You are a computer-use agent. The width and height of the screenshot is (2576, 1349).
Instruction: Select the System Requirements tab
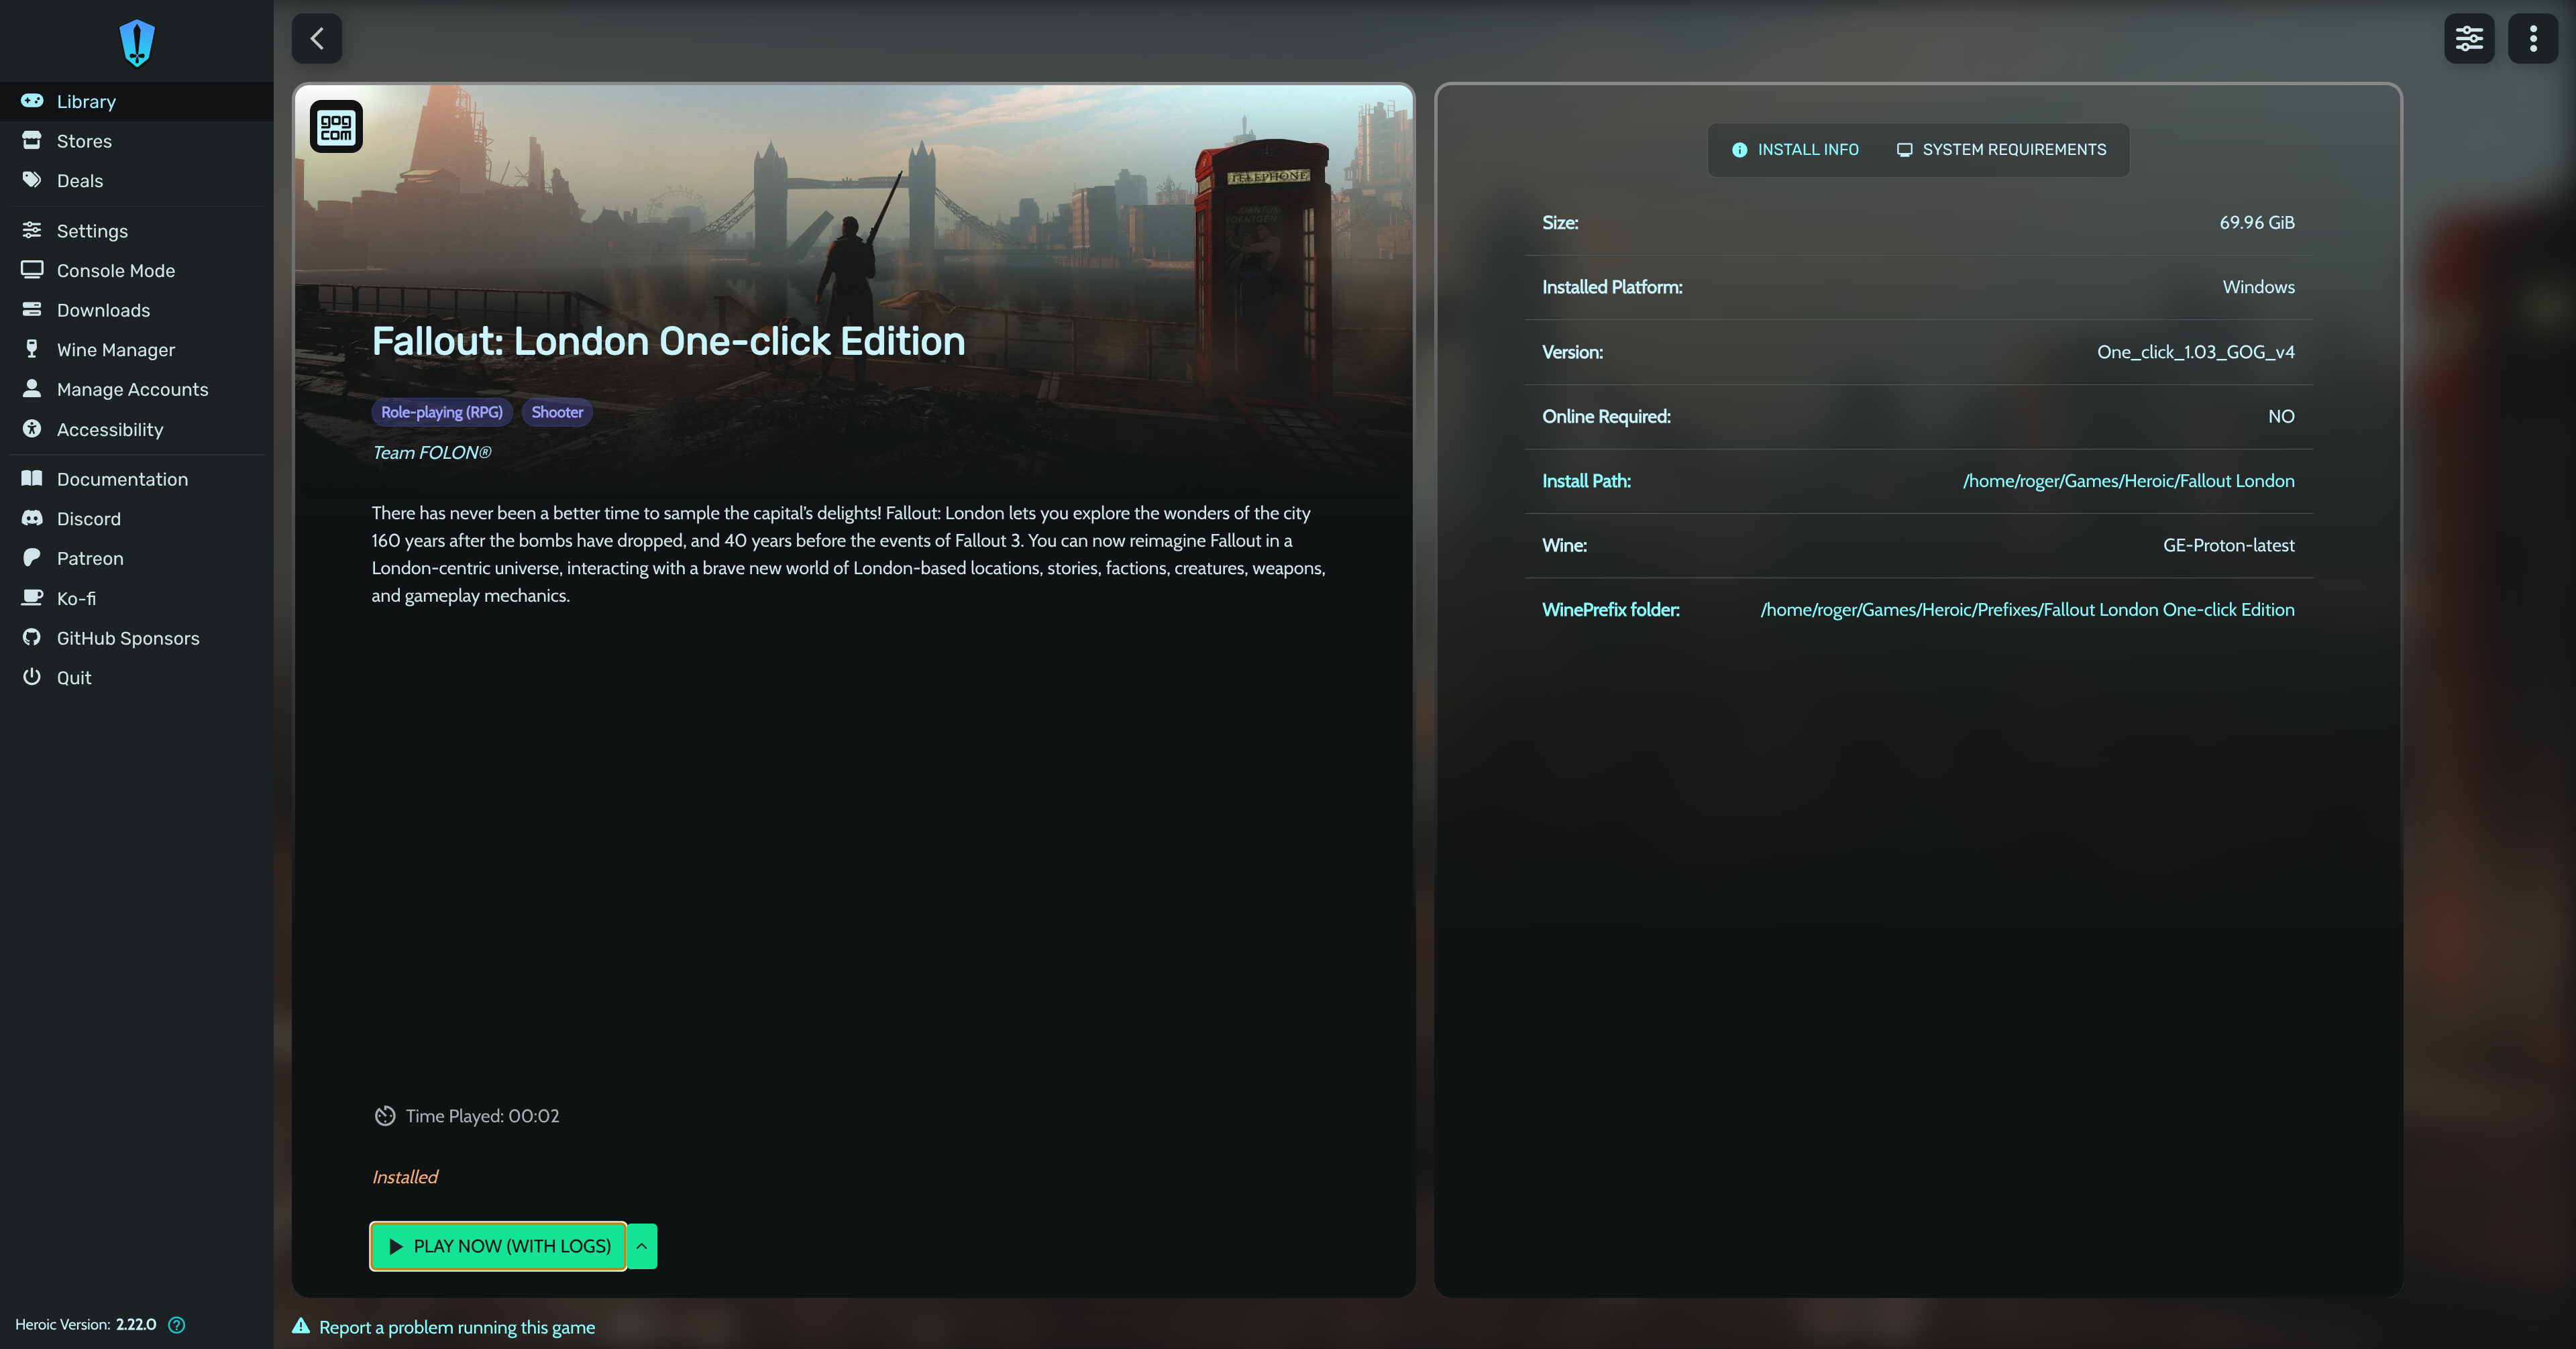[x=2001, y=149]
